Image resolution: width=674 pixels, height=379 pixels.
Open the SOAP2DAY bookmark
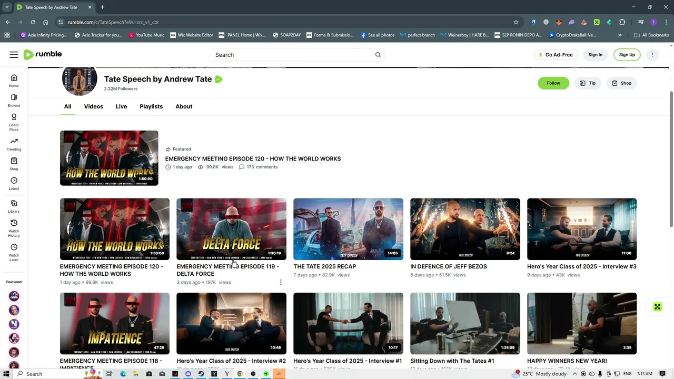[x=286, y=35]
